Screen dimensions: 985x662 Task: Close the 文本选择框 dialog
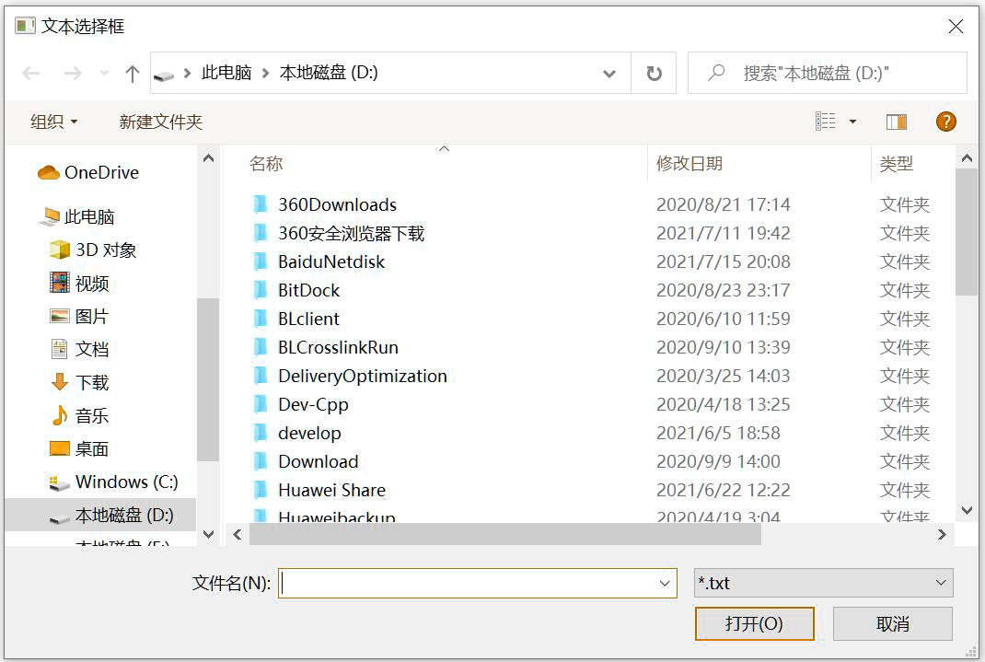coord(956,26)
